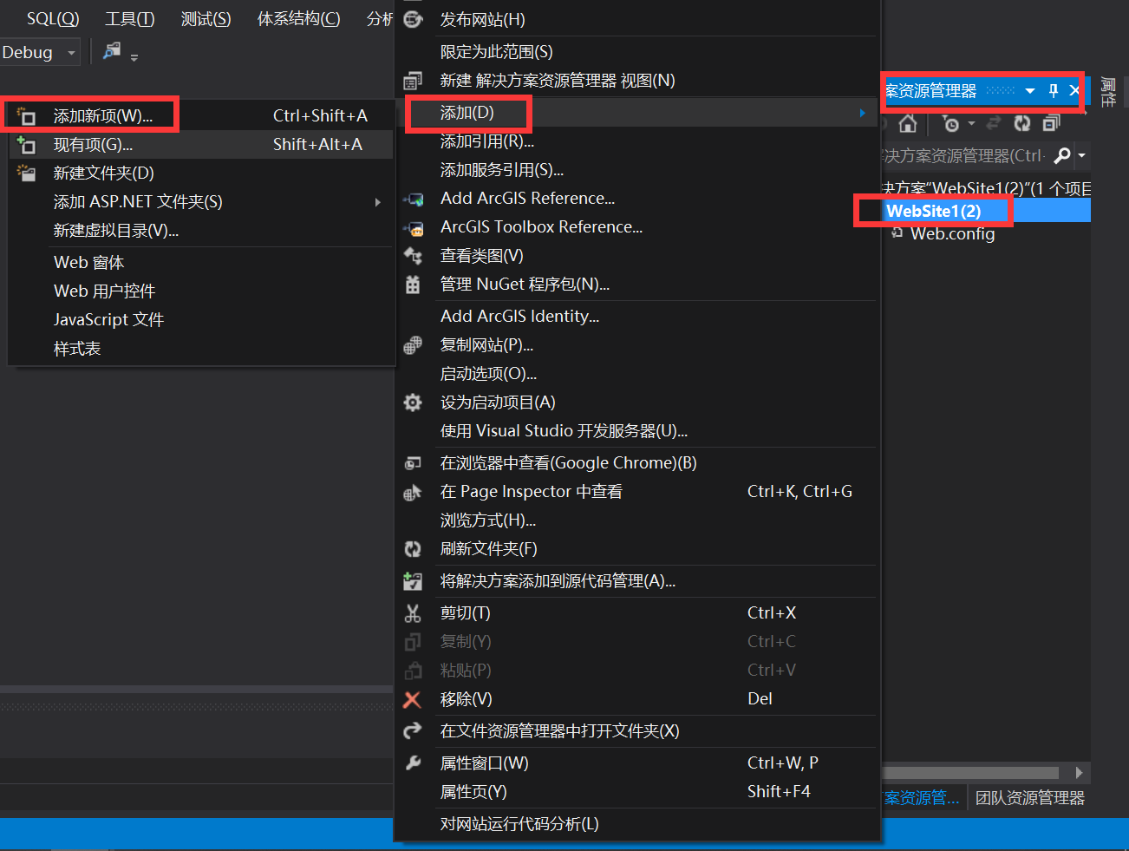Open the vertical 属性 side tab

(1108, 92)
